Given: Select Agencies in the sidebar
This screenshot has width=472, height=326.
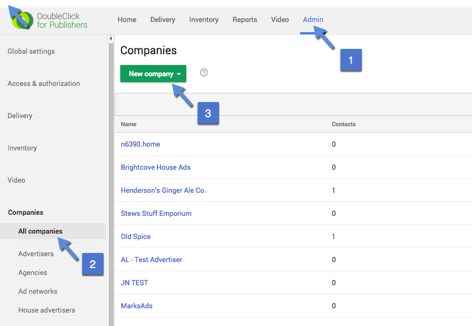Looking at the screenshot, I should point(32,272).
